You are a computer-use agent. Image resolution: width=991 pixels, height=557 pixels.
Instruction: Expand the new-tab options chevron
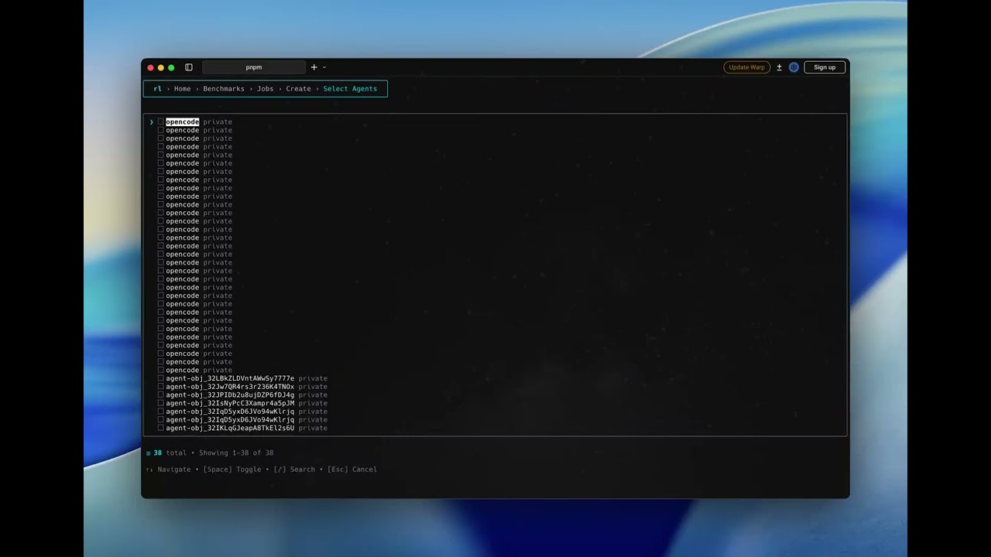point(324,67)
